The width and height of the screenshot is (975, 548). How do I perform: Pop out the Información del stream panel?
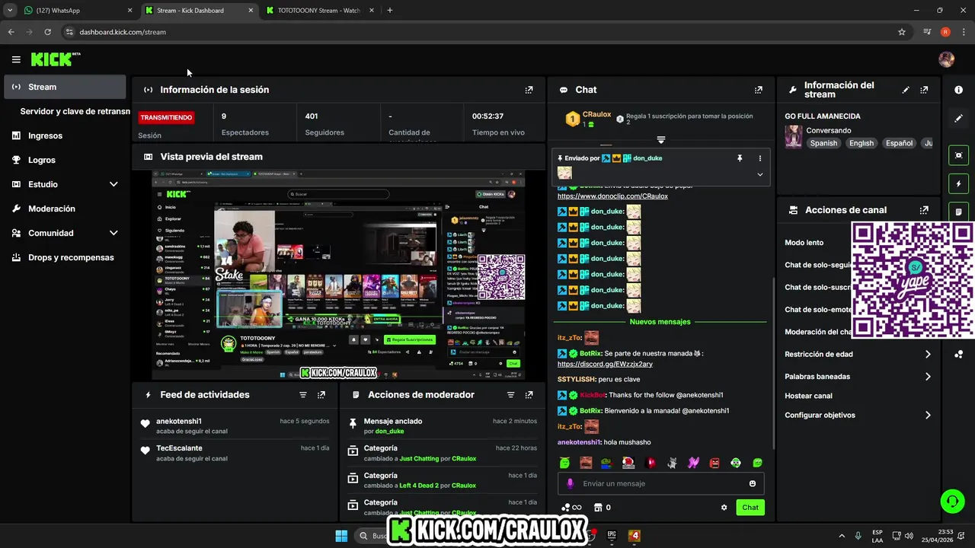[x=924, y=90]
